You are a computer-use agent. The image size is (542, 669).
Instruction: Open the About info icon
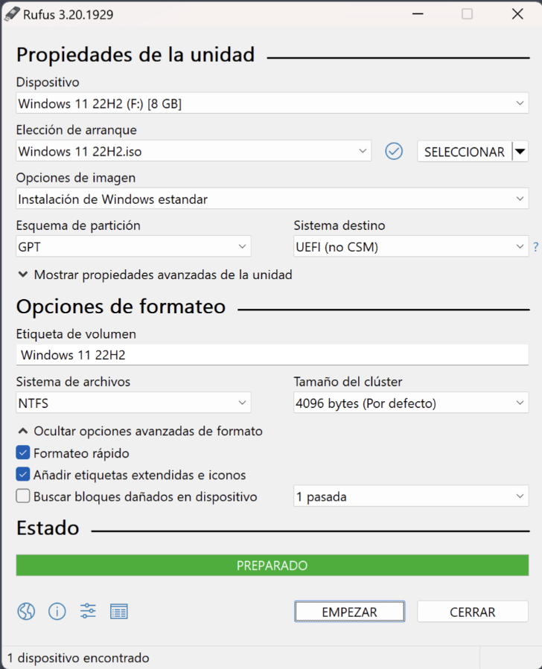57,612
